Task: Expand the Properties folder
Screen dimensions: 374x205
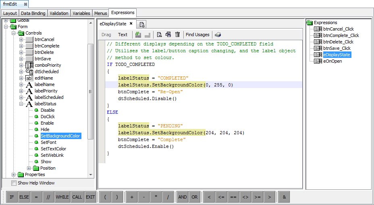Action: 14,174
